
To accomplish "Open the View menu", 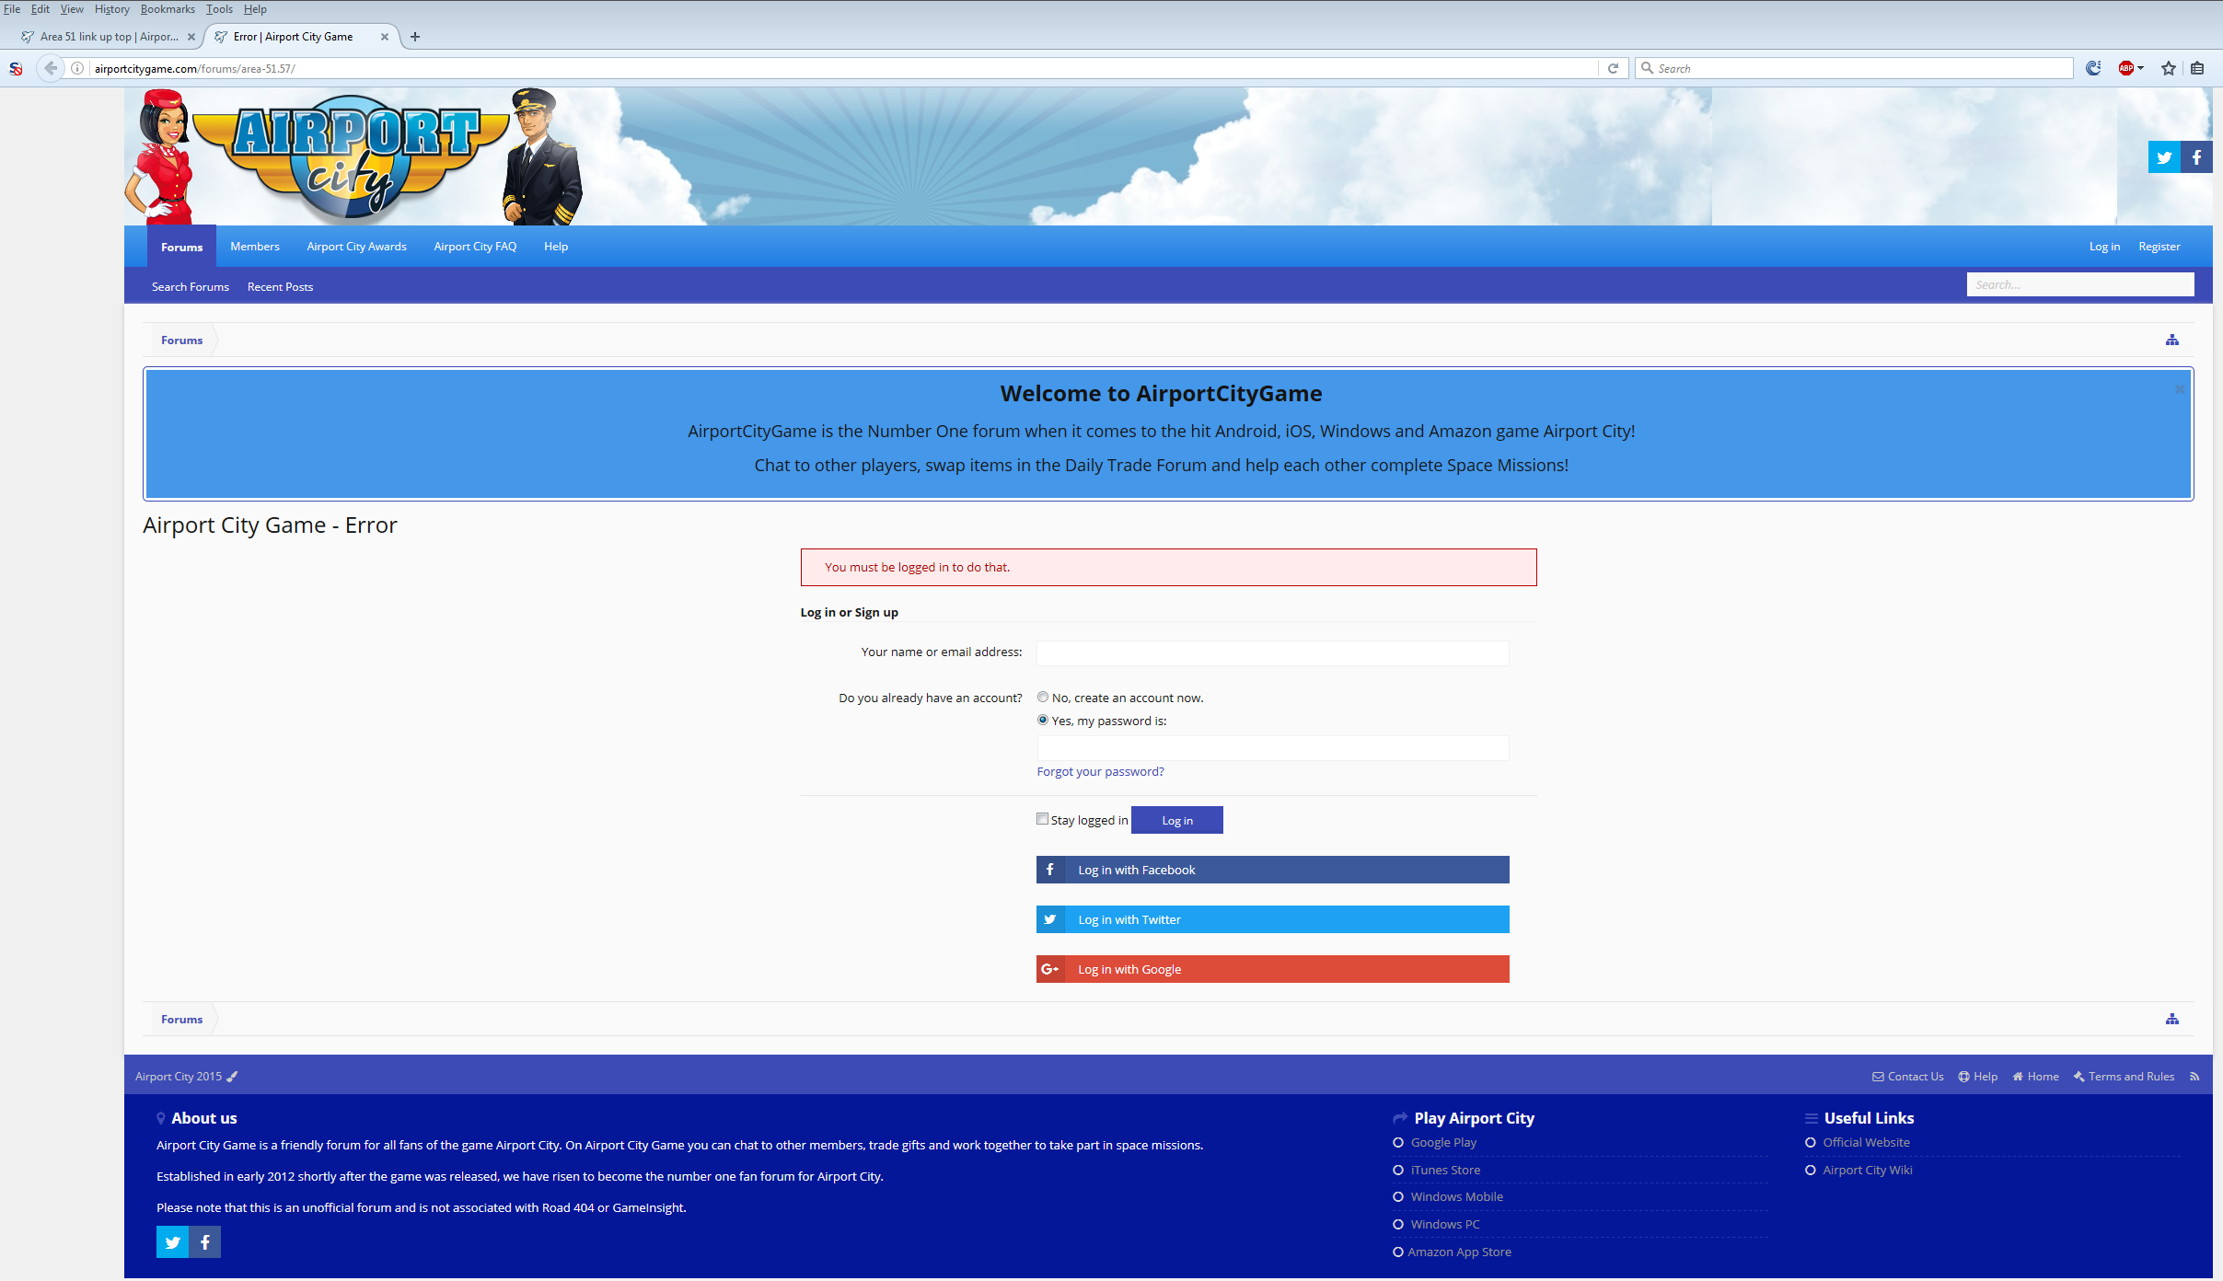I will (x=72, y=9).
